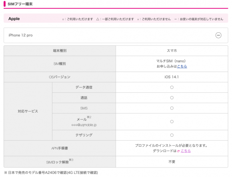Click the circle mark for SMS
232x177 pixels.
(172, 108)
